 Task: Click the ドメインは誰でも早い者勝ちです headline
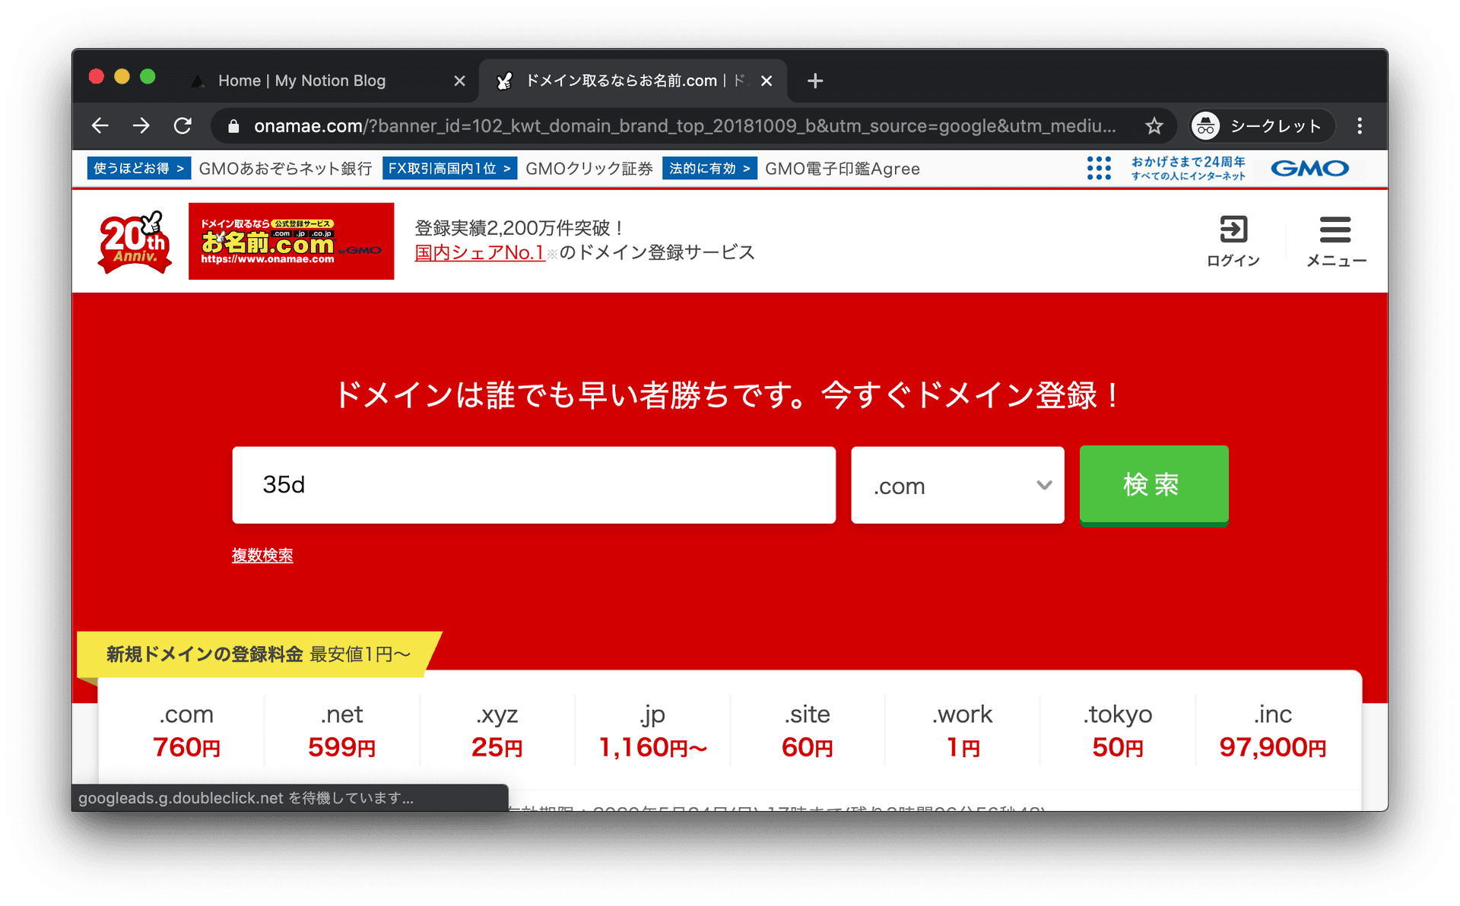728,395
